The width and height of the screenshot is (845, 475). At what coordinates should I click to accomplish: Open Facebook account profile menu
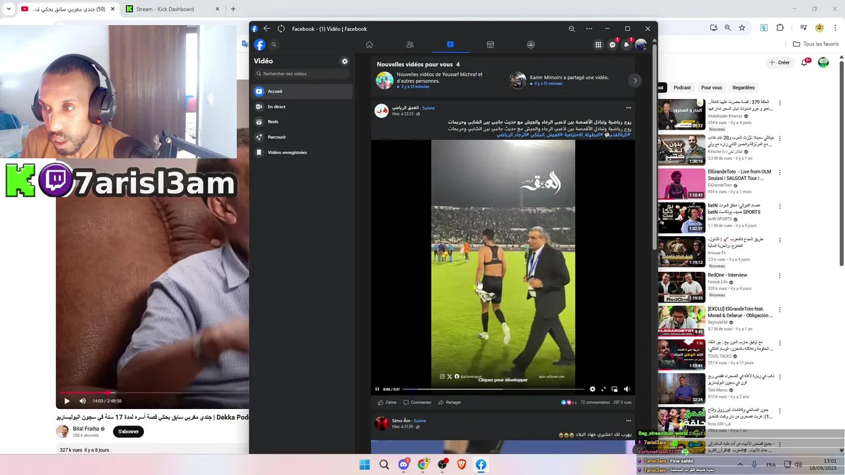tap(641, 45)
